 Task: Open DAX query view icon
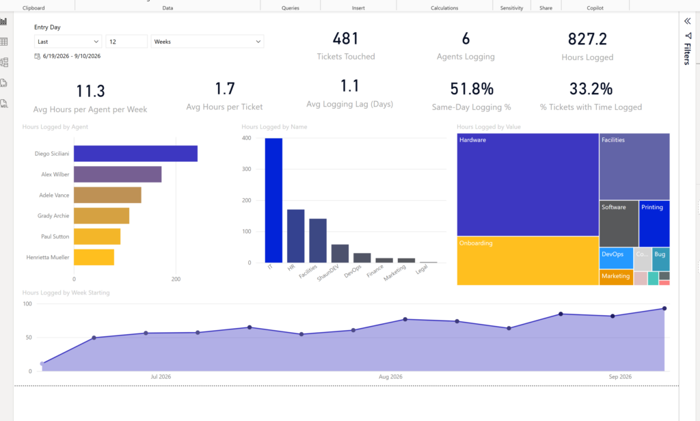pos(4,83)
